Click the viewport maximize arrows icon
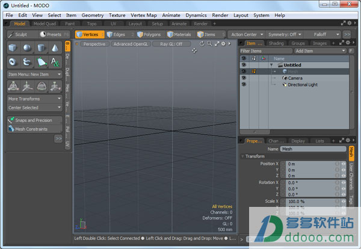 tap(217, 44)
